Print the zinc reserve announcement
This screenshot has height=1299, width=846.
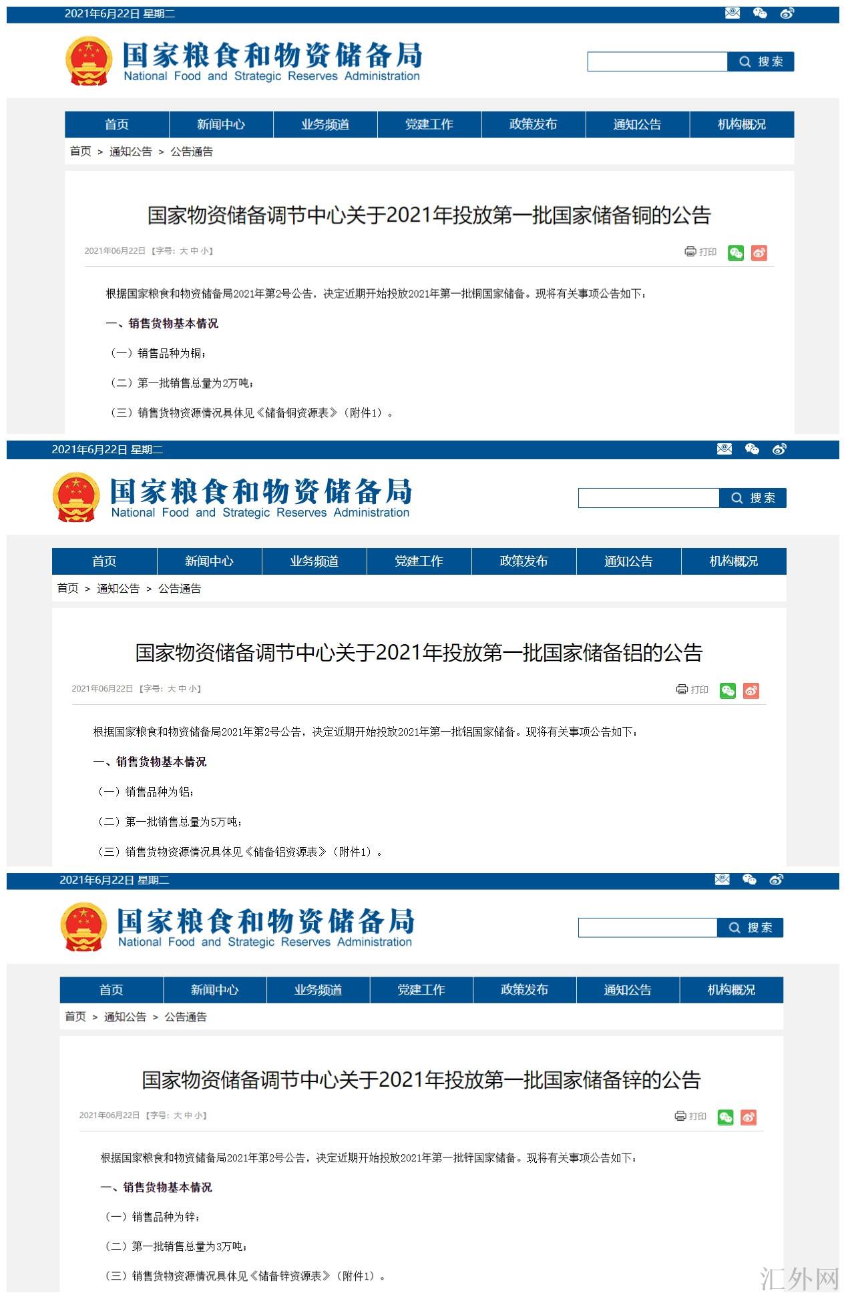[x=690, y=1116]
